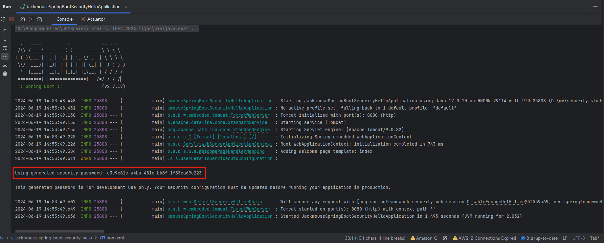Click 'Initializing Spring embedded WebApplicationContext' message
The image size is (604, 243).
click(346, 137)
